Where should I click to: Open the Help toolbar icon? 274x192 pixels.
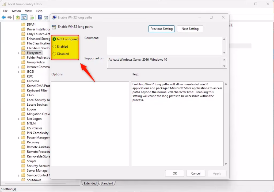pyautogui.click(x=40, y=17)
